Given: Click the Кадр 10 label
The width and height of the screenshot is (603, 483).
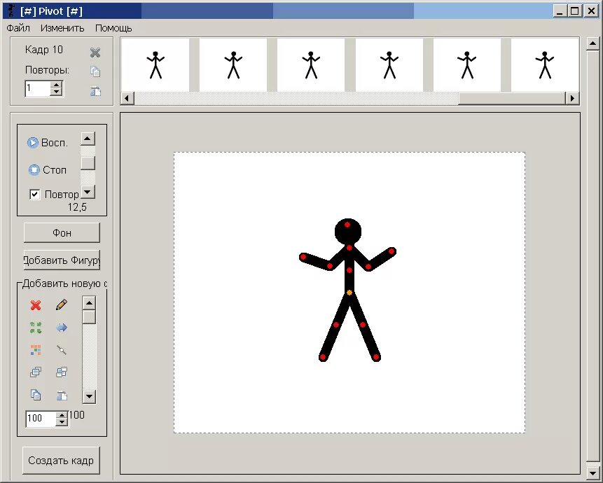Looking at the screenshot, I should tap(44, 50).
